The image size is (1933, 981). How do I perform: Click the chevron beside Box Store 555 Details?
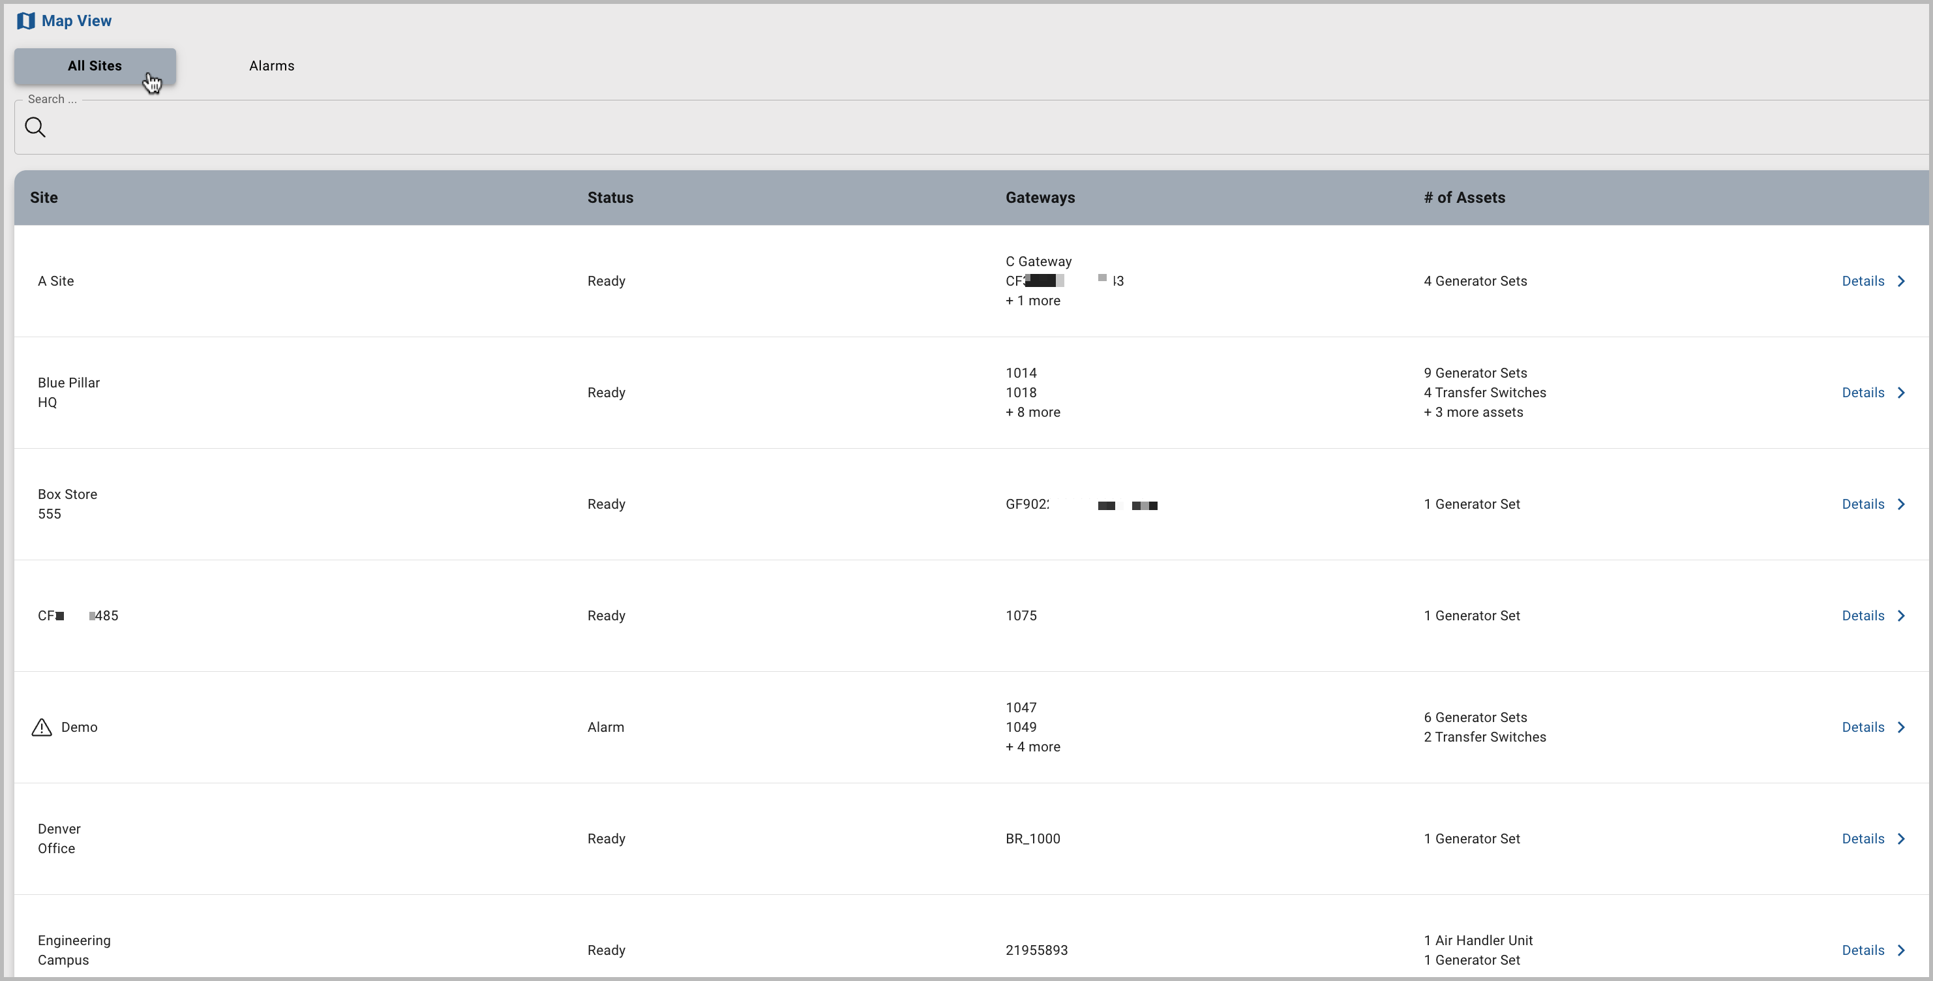1902,504
